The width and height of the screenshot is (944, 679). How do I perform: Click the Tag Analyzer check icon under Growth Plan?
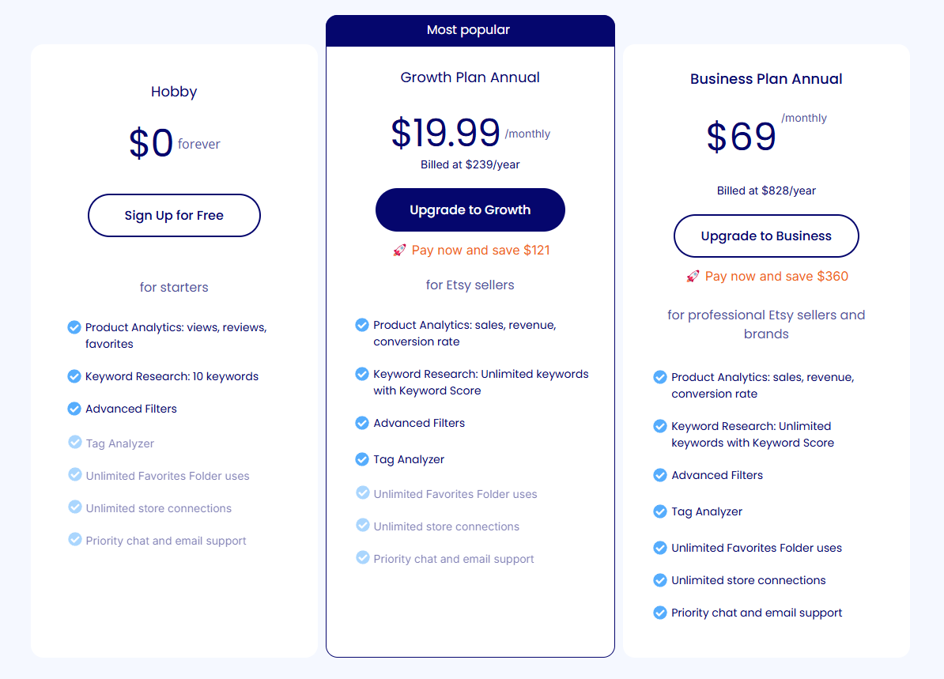pyautogui.click(x=362, y=458)
